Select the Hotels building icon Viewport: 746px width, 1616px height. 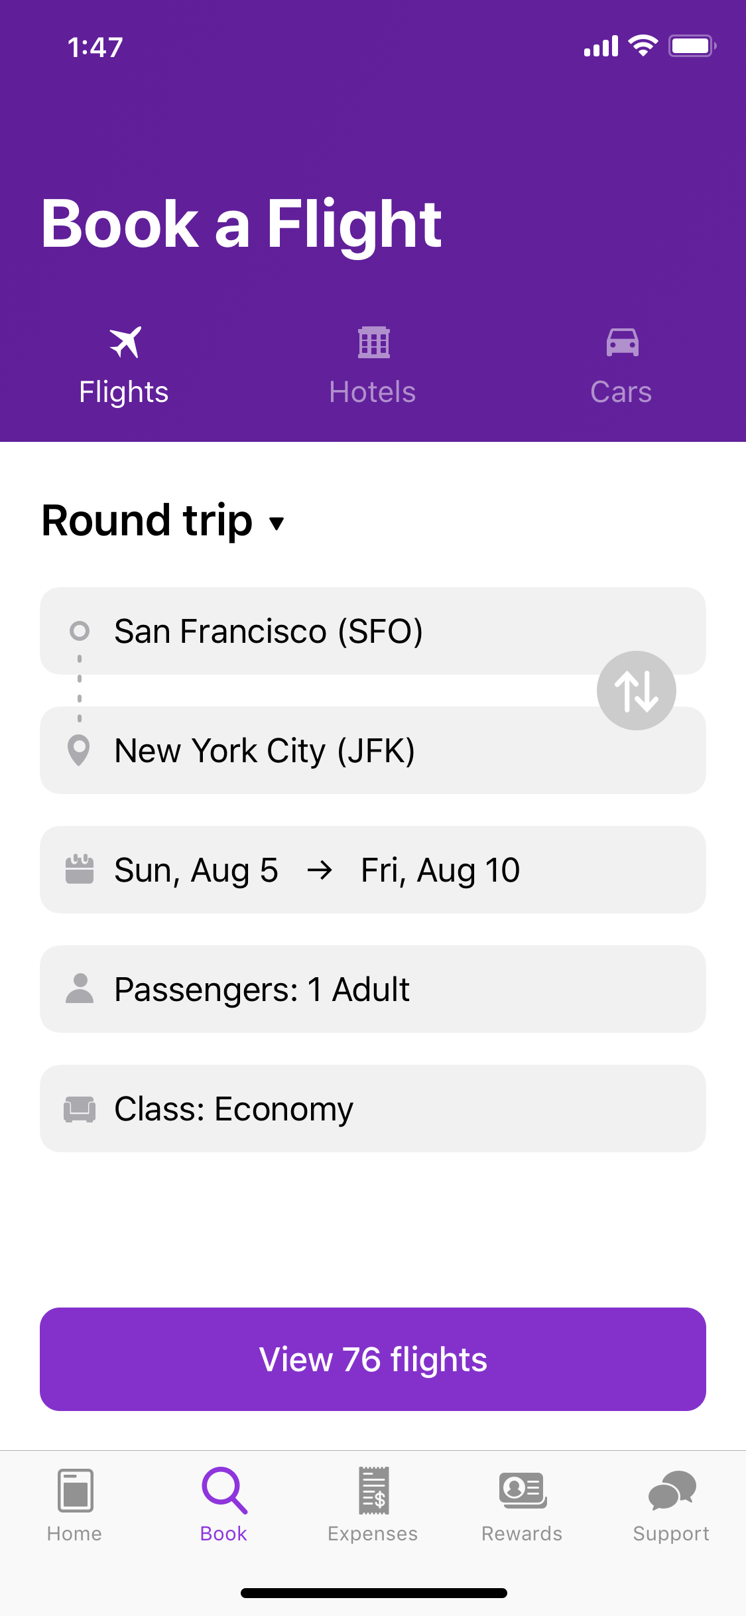pyautogui.click(x=373, y=342)
